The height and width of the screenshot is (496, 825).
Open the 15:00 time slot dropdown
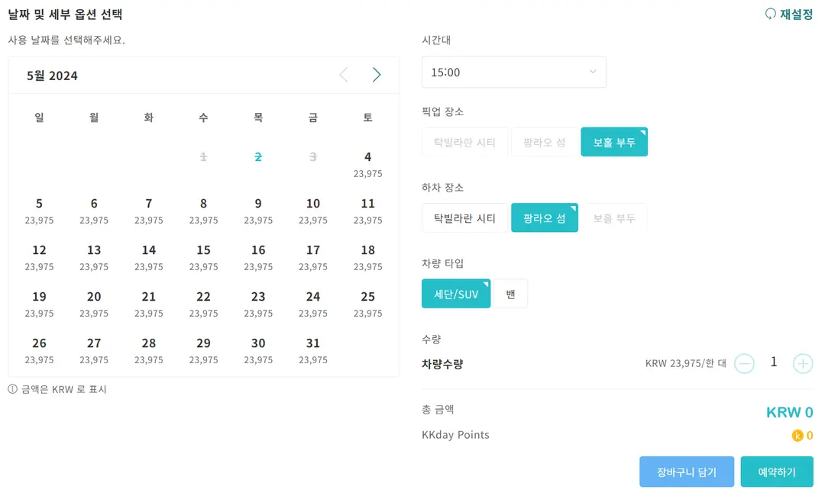[513, 72]
